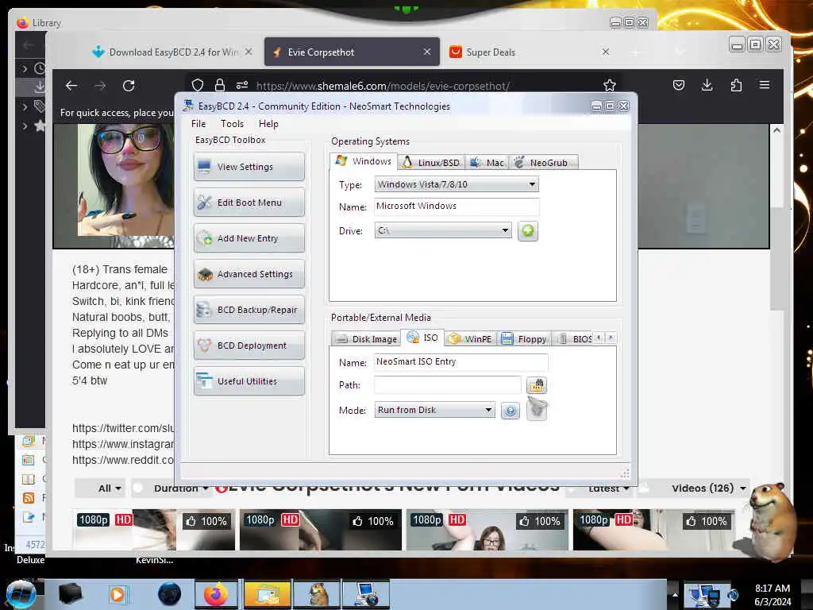
Task: Go to BCD Backup/Repair
Action: pos(249,310)
